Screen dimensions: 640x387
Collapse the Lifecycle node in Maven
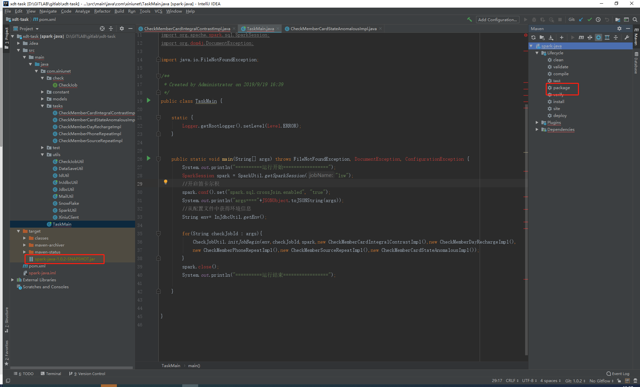point(537,53)
